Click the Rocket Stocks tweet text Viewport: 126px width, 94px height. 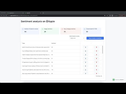coord(36,47)
